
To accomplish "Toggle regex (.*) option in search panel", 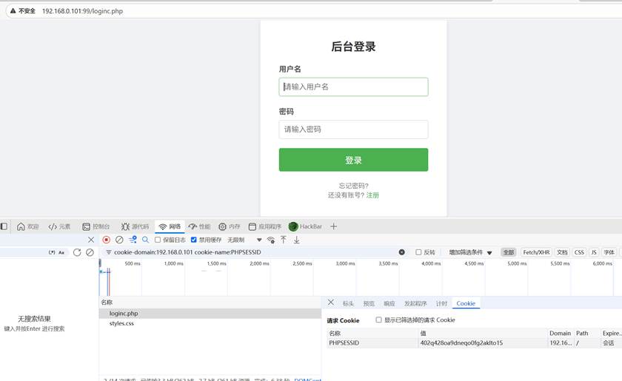I will pyautogui.click(x=52, y=252).
